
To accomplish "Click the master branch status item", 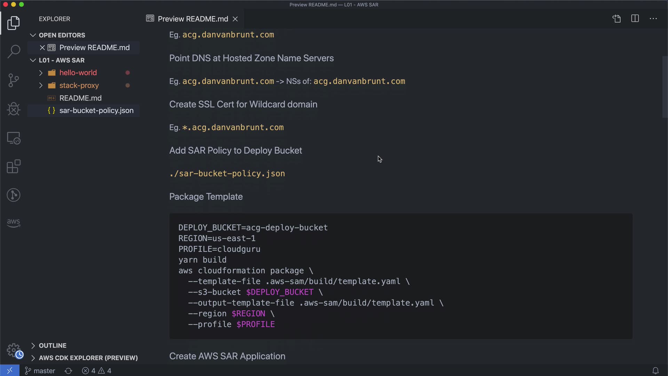I will click(40, 371).
